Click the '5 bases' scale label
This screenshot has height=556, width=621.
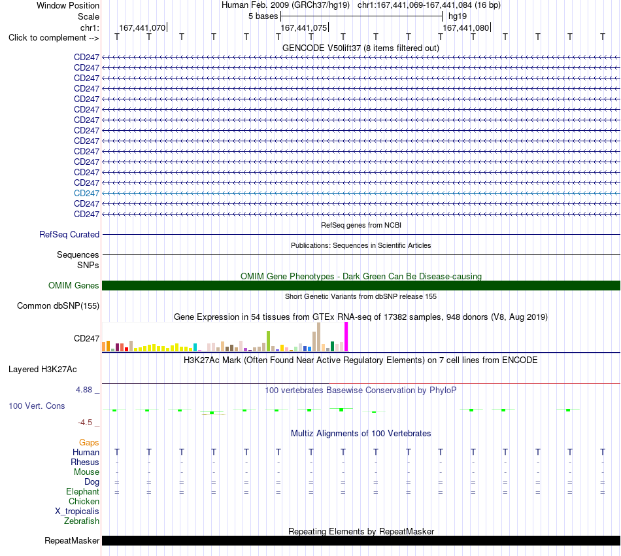[x=263, y=16]
